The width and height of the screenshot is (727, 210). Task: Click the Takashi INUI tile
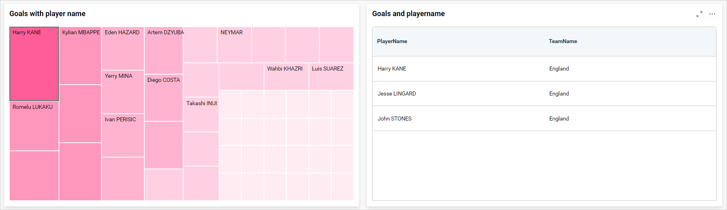click(201, 114)
